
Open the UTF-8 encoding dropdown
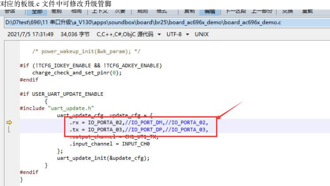(177, 34)
